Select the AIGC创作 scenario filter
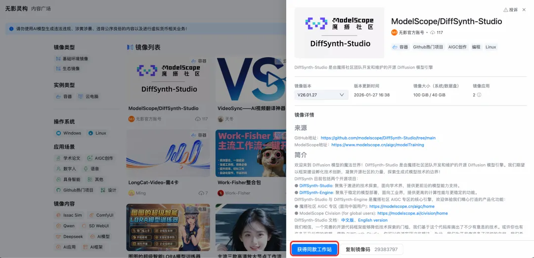This screenshot has width=534, height=258. click(100, 158)
